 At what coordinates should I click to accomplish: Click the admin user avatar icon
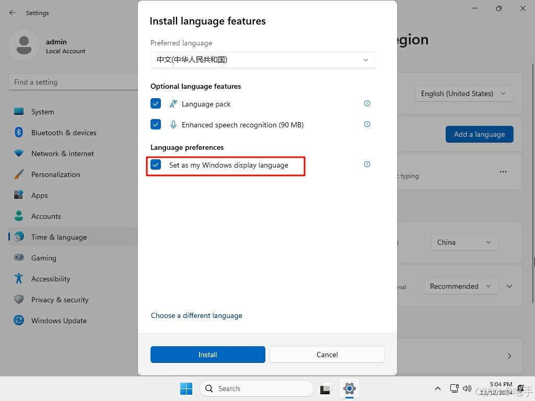click(x=24, y=45)
